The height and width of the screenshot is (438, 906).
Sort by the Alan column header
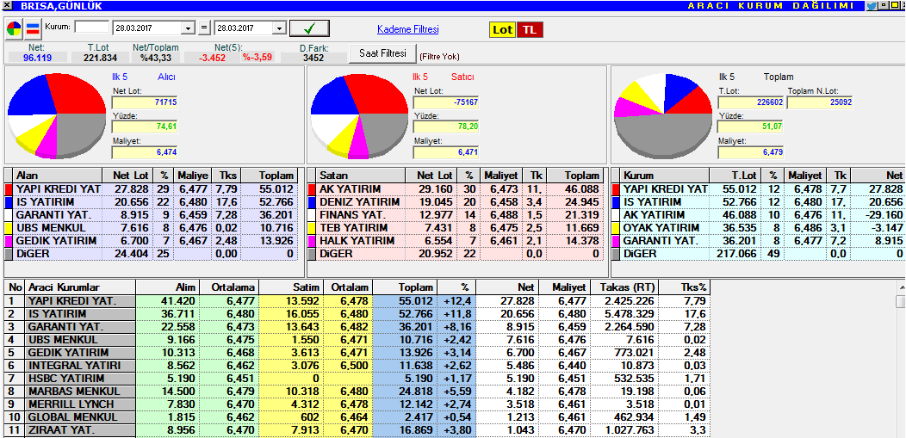pyautogui.click(x=58, y=175)
